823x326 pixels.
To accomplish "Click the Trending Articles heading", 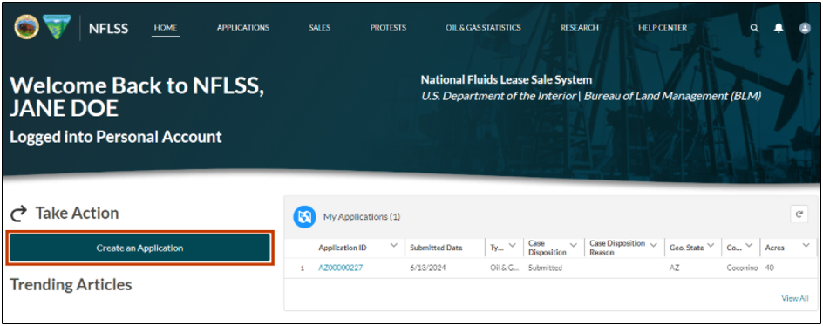I will pos(71,284).
